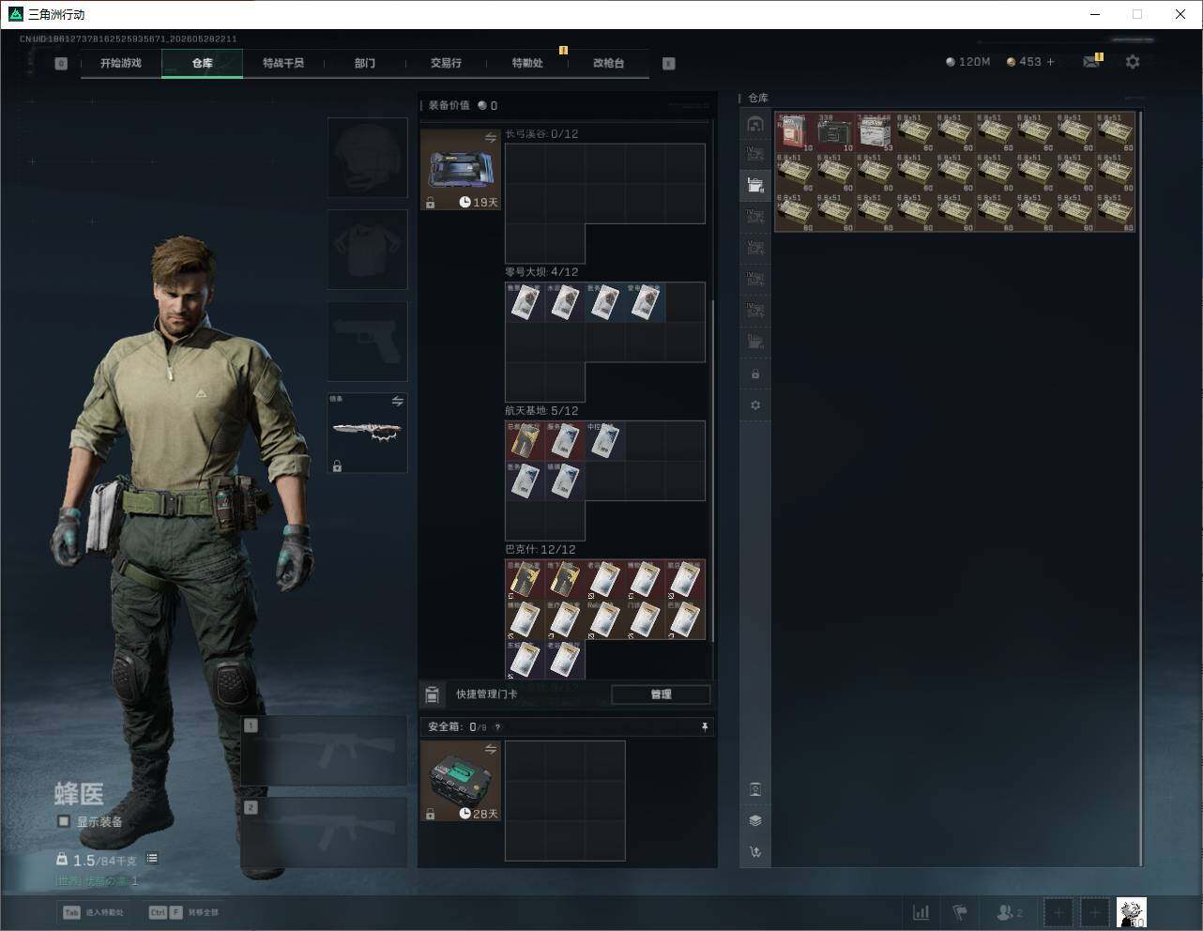The width and height of the screenshot is (1203, 931).
Task: Click the Ctrl F 转移全部 shortcut
Action: 184,912
